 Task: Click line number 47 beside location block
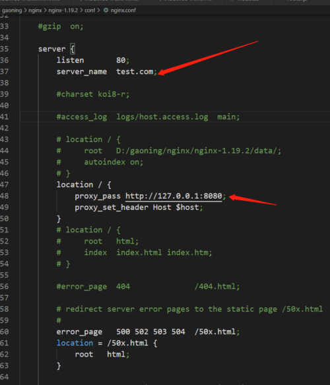5,185
